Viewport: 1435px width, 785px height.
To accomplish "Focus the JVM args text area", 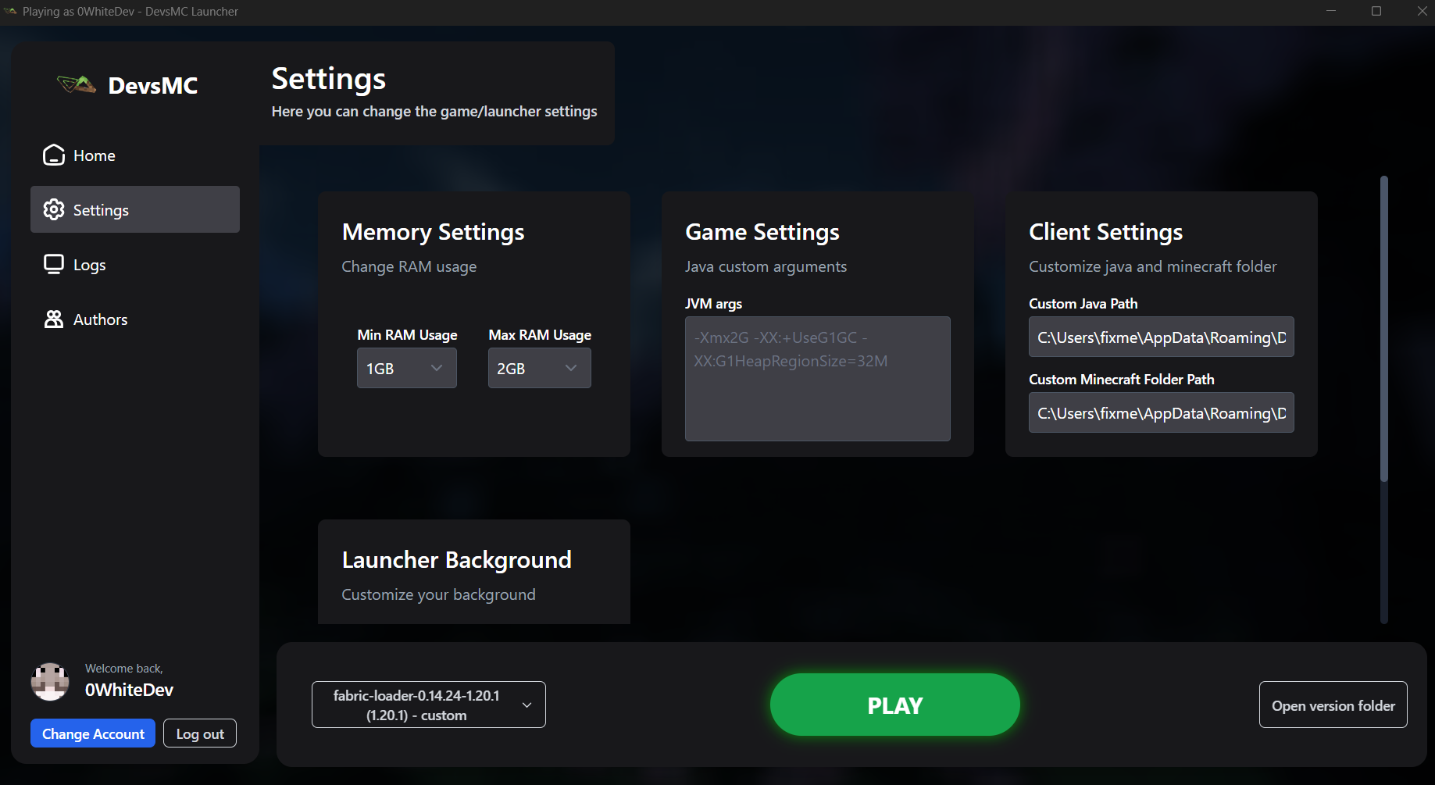I will pos(818,379).
